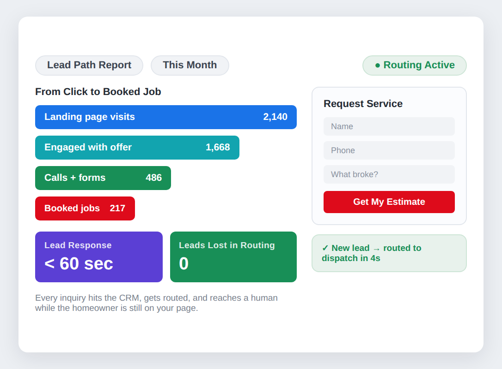Click the 2,140 visits value
Screen dimensions: 502x369
(x=275, y=117)
